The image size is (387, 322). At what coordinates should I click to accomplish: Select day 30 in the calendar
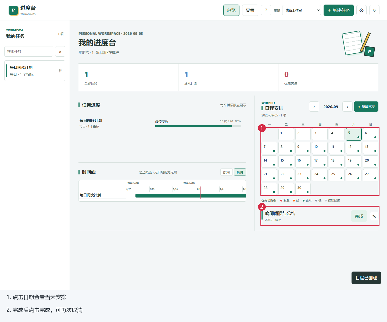pyautogui.click(x=303, y=189)
